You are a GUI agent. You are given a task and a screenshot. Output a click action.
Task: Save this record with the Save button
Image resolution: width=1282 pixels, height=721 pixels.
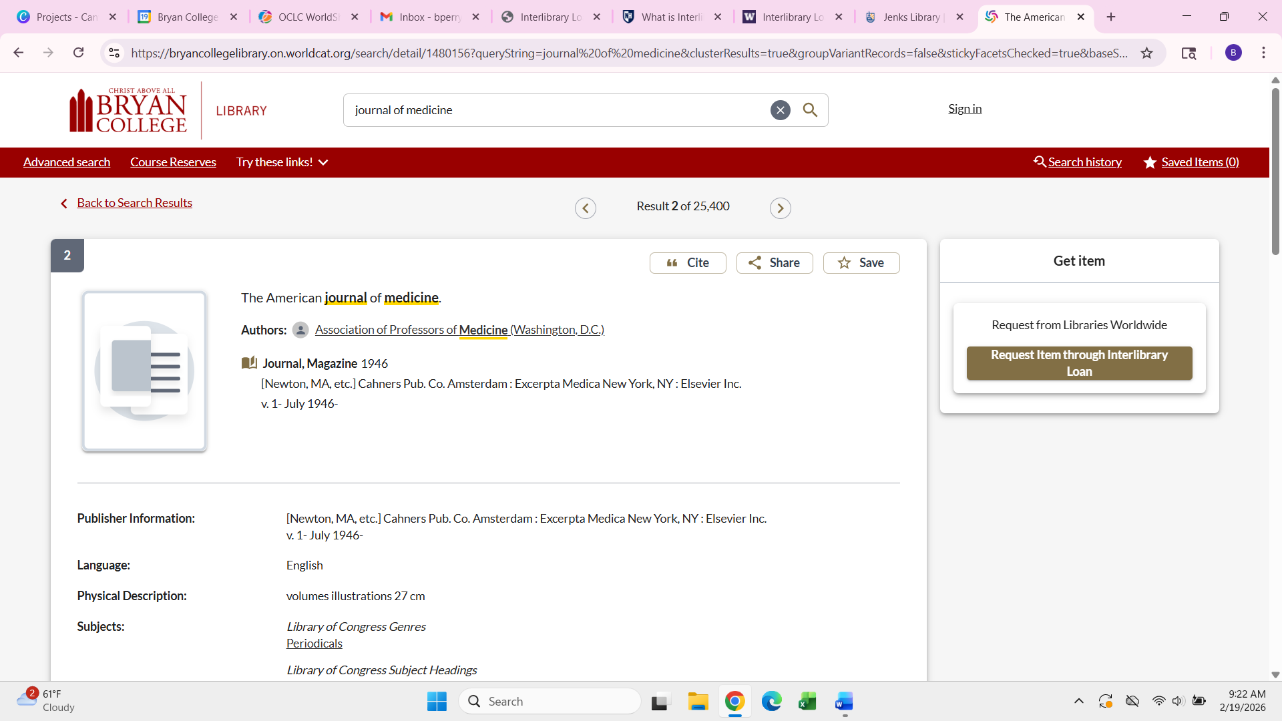pyautogui.click(x=861, y=263)
